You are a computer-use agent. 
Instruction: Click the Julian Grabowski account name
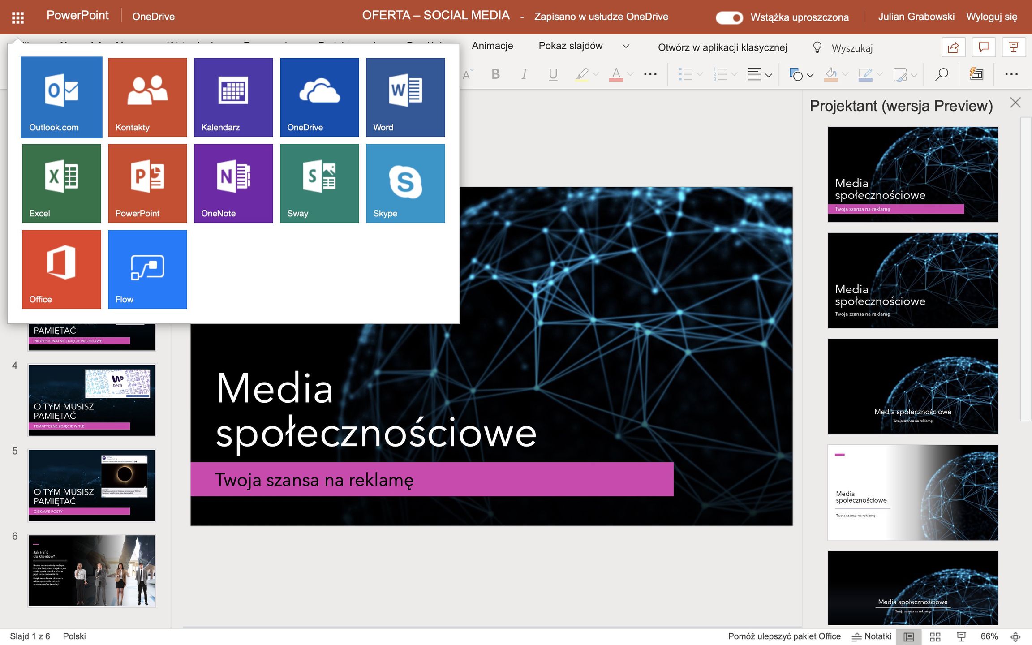tap(916, 17)
